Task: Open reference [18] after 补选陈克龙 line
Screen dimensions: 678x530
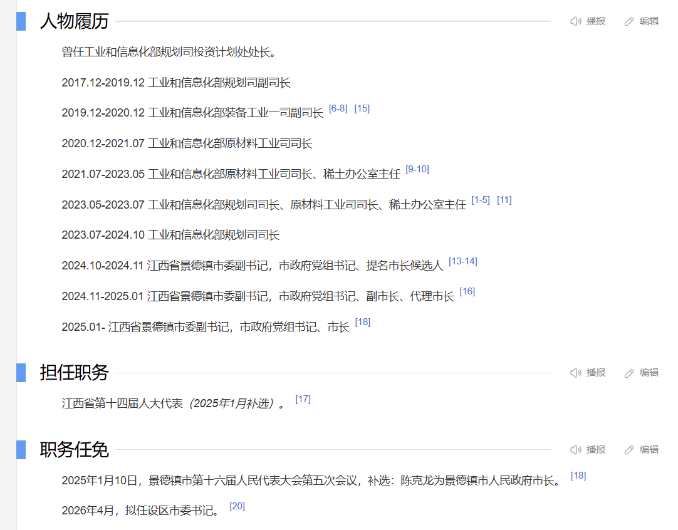Action: [x=578, y=476]
